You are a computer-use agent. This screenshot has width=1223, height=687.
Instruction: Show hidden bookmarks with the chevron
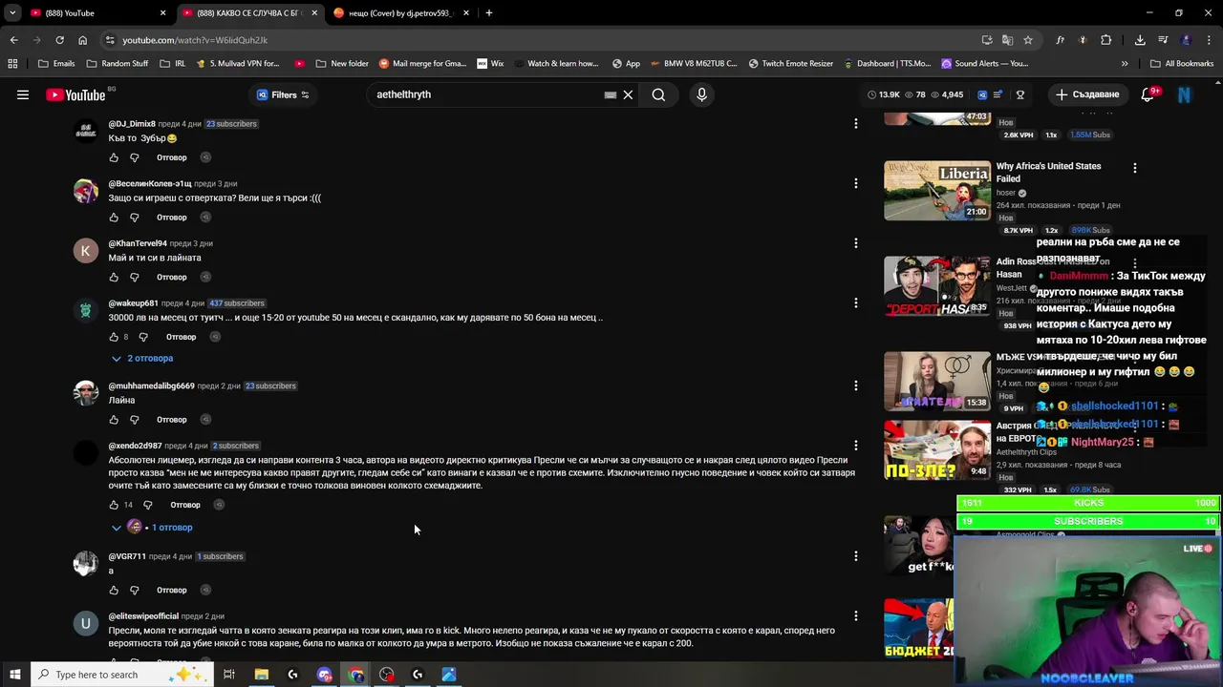click(1125, 64)
